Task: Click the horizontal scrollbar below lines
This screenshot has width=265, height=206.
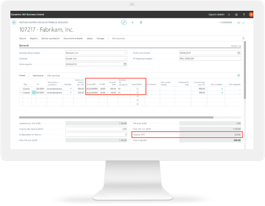Action: coord(125,117)
